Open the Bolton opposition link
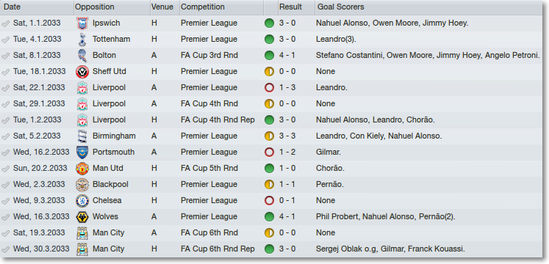 (104, 55)
